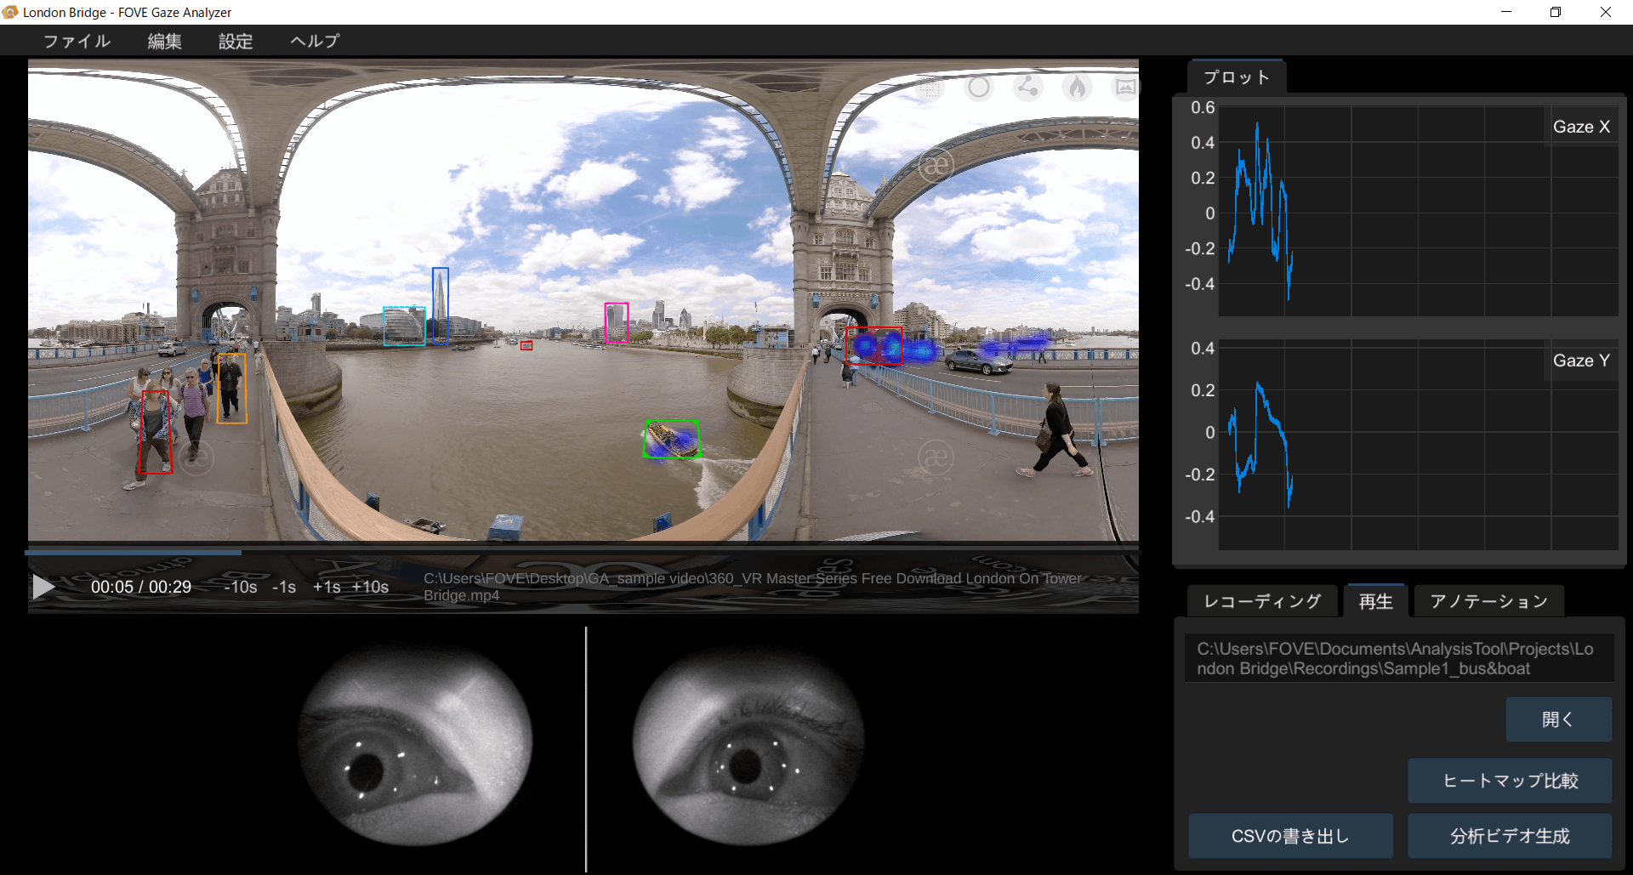The height and width of the screenshot is (875, 1633).
Task: Open the ヘルプ menu
Action: tap(315, 41)
